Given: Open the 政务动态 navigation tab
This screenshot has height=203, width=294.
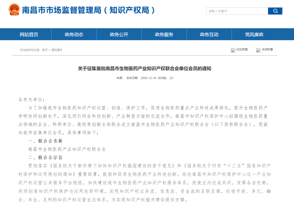Looking at the screenshot, I should click(74, 35).
